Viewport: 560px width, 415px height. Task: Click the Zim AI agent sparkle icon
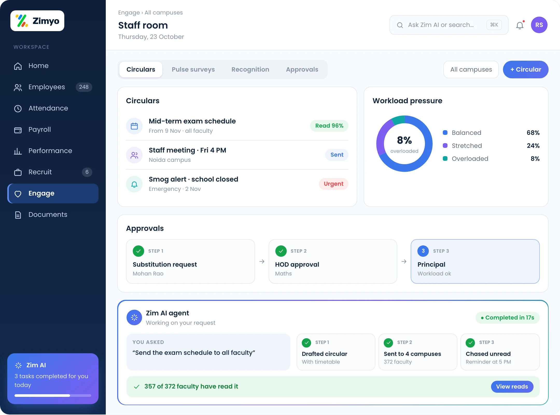tap(134, 317)
